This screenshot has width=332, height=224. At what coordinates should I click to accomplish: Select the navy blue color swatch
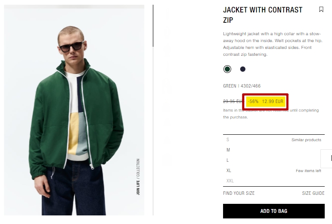[243, 69]
